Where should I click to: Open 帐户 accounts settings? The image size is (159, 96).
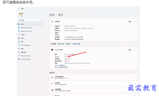tap(22, 42)
